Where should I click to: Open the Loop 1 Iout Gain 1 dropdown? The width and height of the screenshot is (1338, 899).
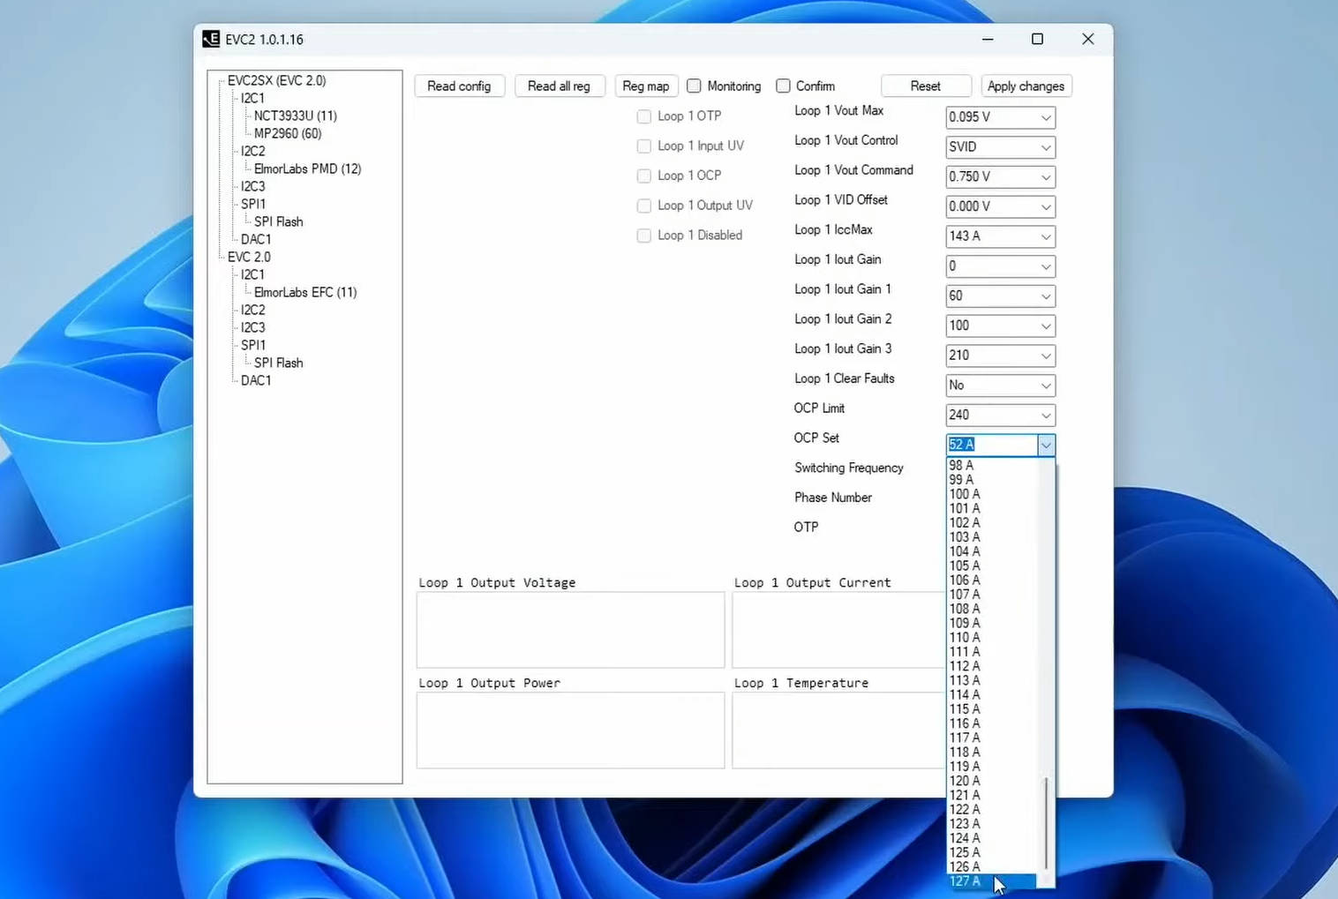coord(1000,296)
